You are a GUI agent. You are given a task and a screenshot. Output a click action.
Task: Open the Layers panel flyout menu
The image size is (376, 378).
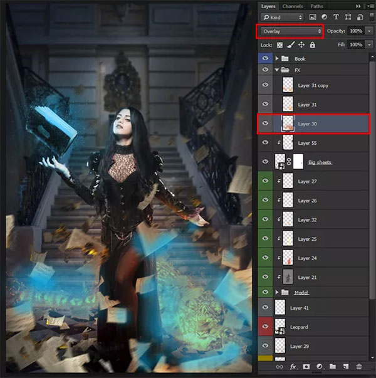pyautogui.click(x=370, y=6)
